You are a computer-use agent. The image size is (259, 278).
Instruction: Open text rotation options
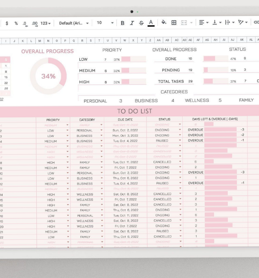(x=243, y=22)
